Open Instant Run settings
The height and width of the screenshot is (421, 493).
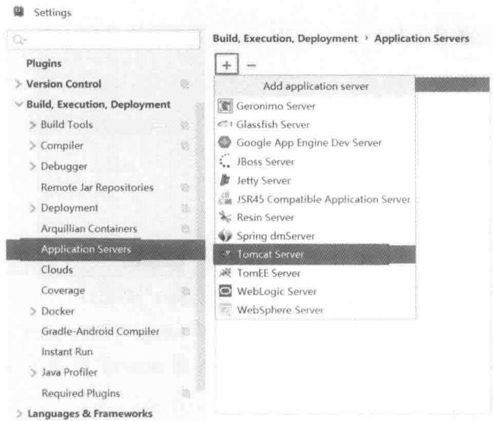(67, 351)
